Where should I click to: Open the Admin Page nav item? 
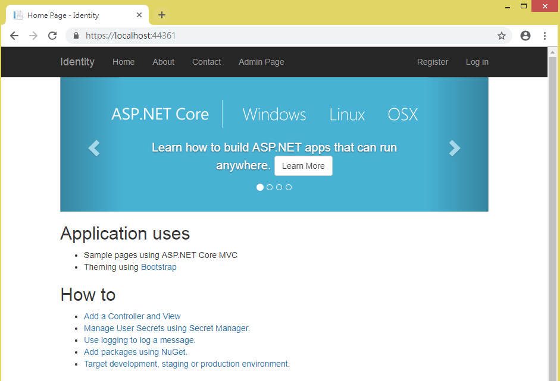tap(261, 62)
